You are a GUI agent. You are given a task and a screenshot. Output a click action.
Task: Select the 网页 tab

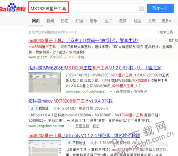coord(36,21)
